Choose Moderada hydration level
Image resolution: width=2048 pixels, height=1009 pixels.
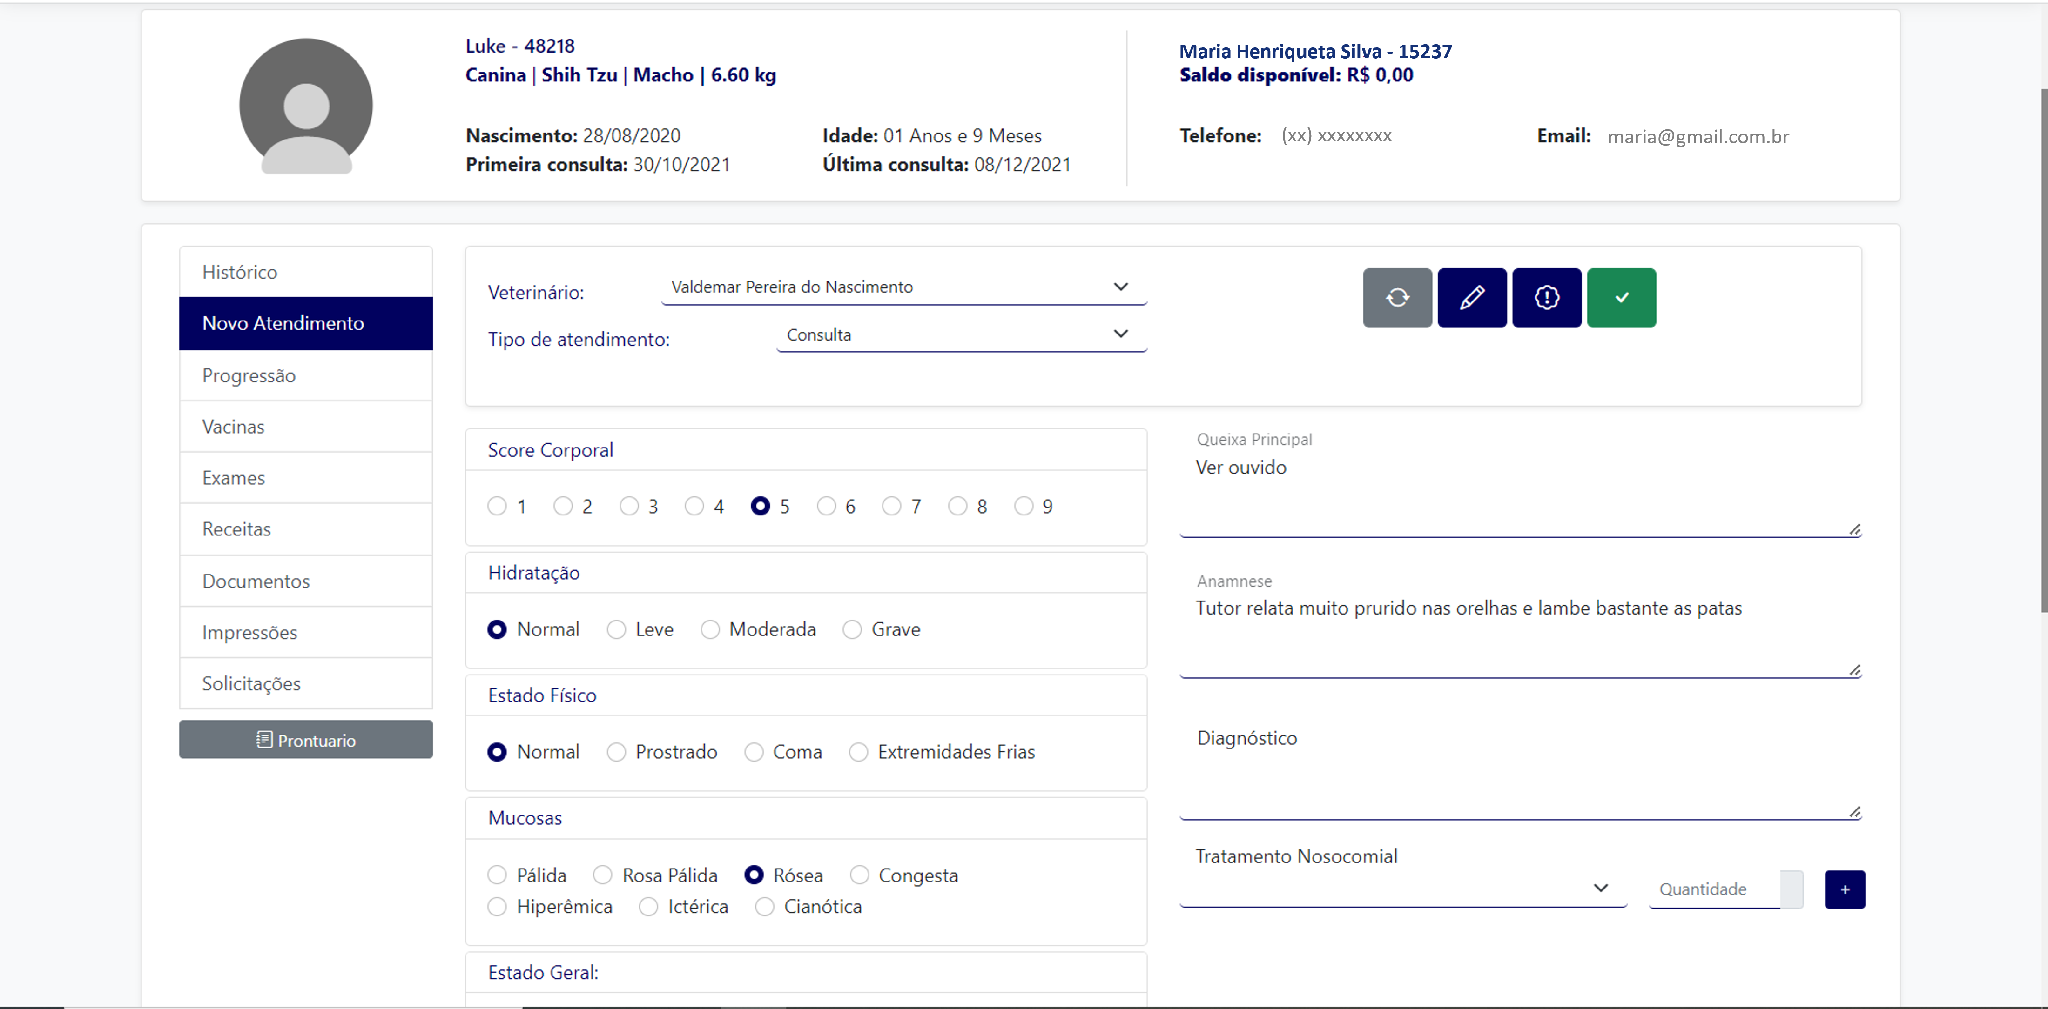(x=710, y=629)
